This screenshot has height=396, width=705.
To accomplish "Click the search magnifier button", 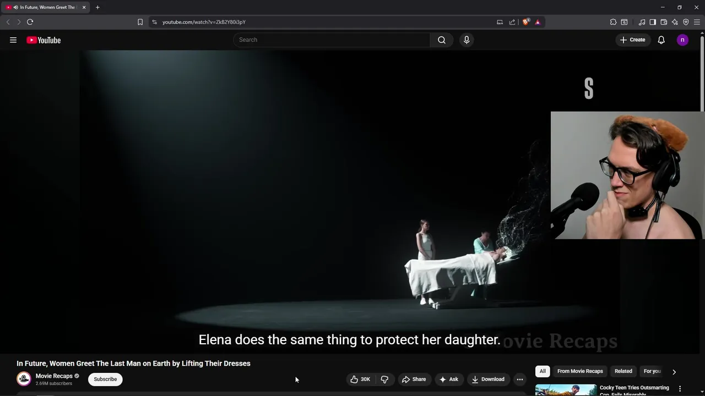I will point(442,40).
